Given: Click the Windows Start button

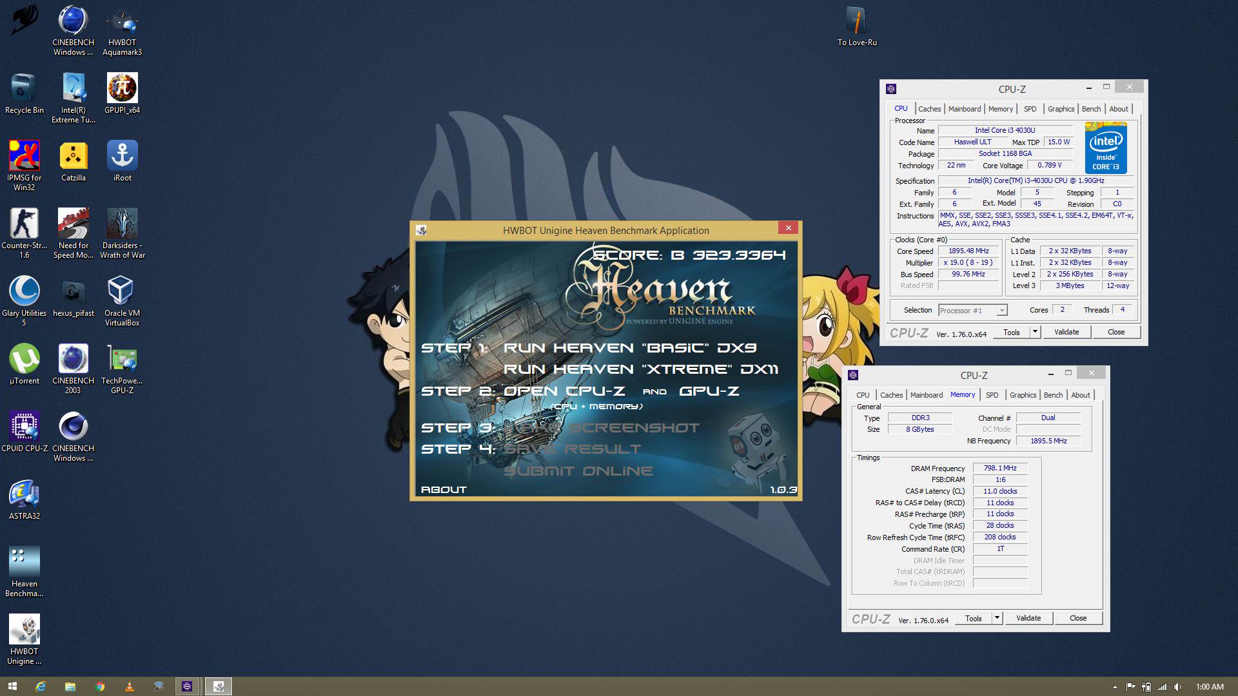Looking at the screenshot, I should click(12, 687).
